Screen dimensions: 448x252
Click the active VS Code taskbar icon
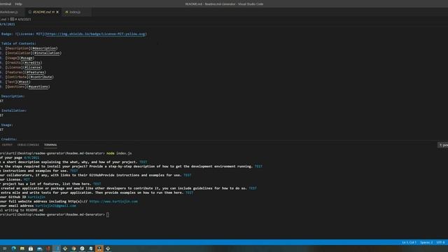[57, 248]
